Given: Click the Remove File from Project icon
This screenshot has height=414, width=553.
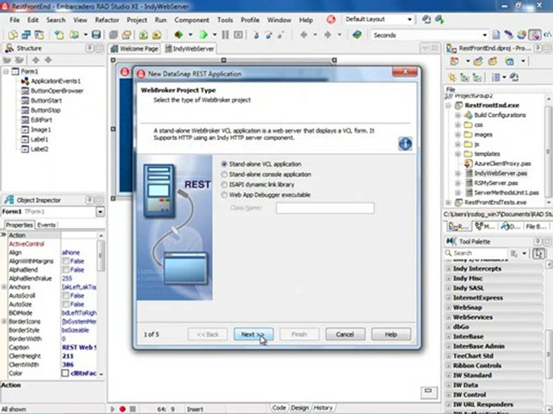Looking at the screenshot, I should (157, 35).
